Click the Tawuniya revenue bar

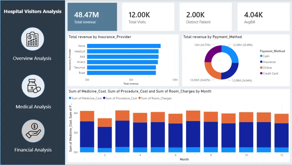pyautogui.click(x=121, y=67)
